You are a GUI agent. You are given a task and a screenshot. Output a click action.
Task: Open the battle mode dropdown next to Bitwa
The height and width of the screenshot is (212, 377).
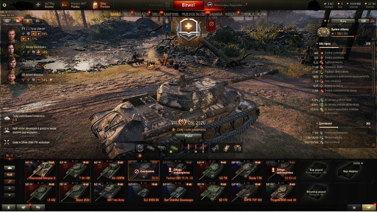[227, 5]
